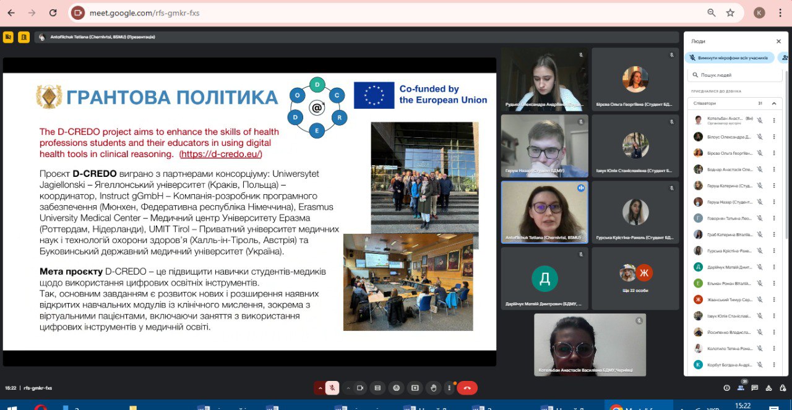Open host controls lock icon
The width and height of the screenshot is (792, 410).
point(781,388)
